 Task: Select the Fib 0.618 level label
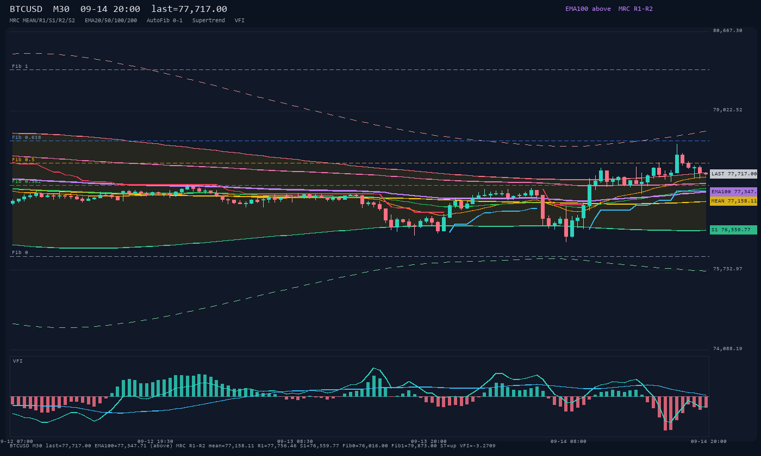27,137
